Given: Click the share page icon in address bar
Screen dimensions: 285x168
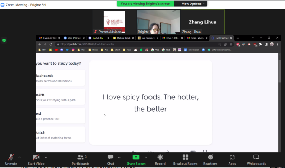Looking at the screenshot, I should click(225, 44).
